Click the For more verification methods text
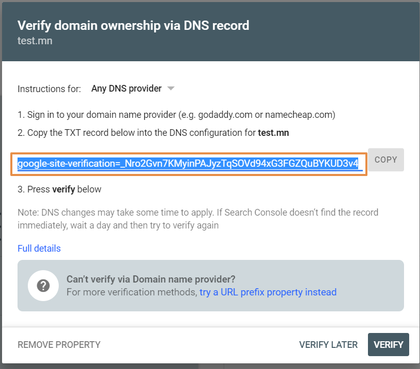 [x=132, y=292]
